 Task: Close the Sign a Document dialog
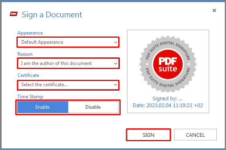214,10
